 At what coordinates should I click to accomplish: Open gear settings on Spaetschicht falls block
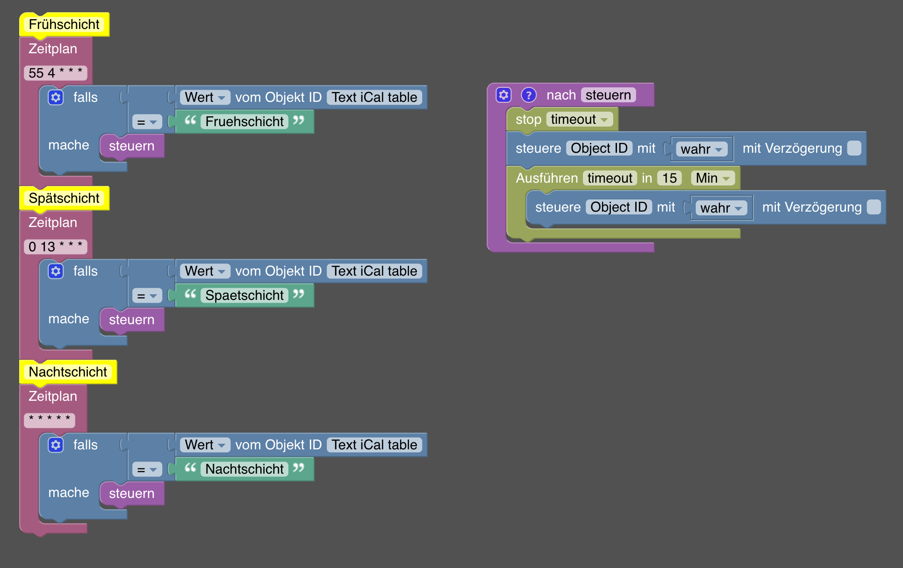coord(56,271)
